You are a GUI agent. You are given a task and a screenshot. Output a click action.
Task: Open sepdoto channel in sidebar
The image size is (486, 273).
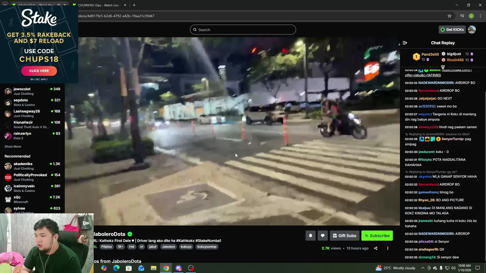(x=32, y=102)
